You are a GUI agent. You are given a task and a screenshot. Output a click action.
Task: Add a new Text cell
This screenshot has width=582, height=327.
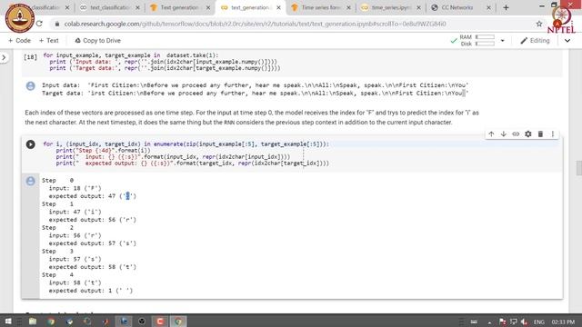[48, 40]
